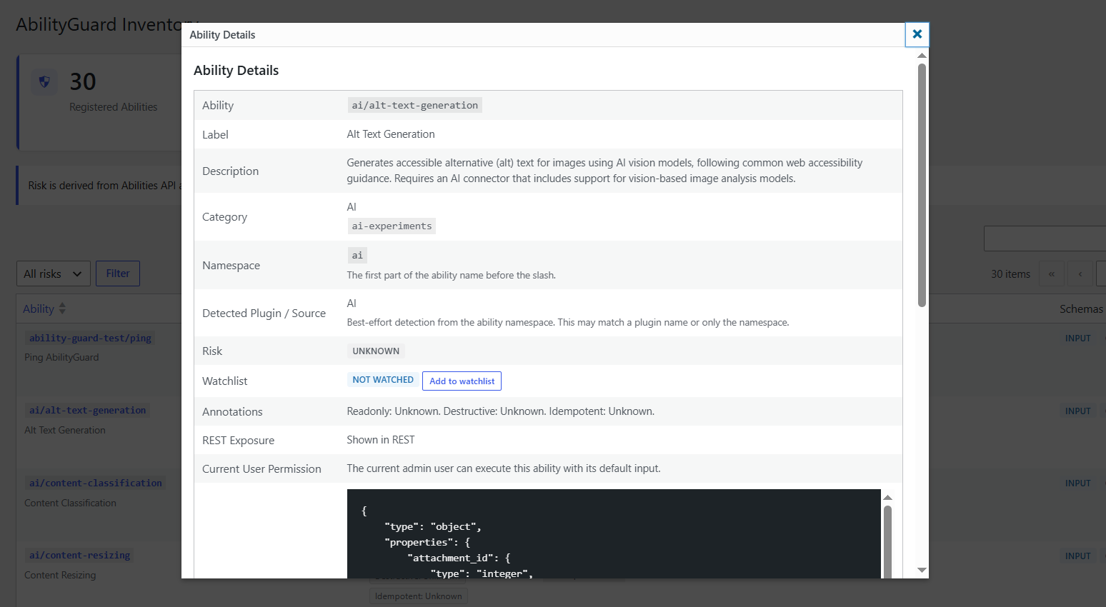
Task: Click the ai namespace code tag
Action: (357, 255)
